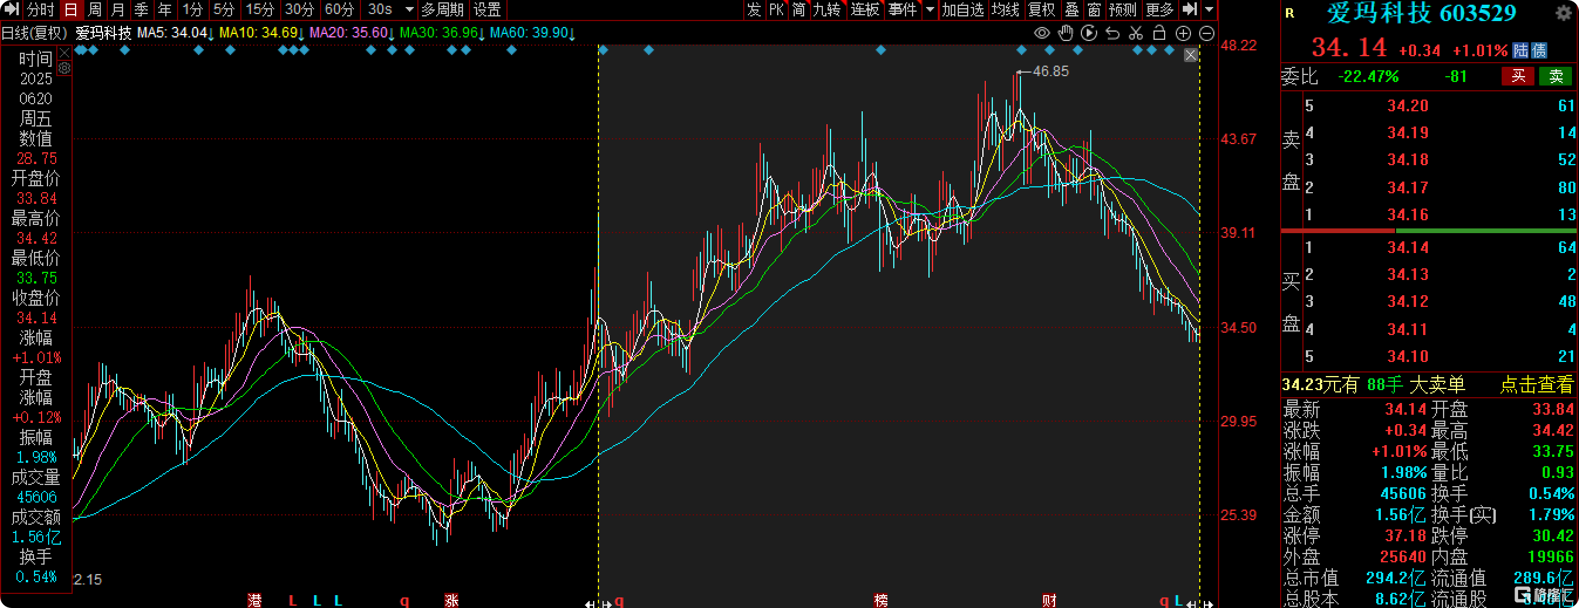Open the 更多 more menu
Image resolution: width=1579 pixels, height=608 pixels.
pos(1159,9)
